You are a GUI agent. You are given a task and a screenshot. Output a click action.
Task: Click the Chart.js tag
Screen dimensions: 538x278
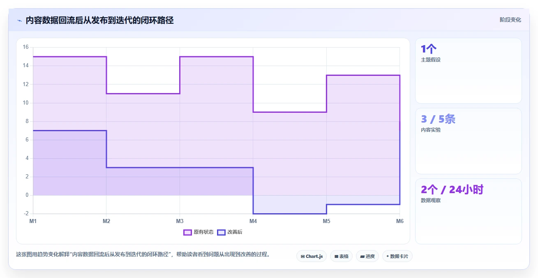point(312,256)
